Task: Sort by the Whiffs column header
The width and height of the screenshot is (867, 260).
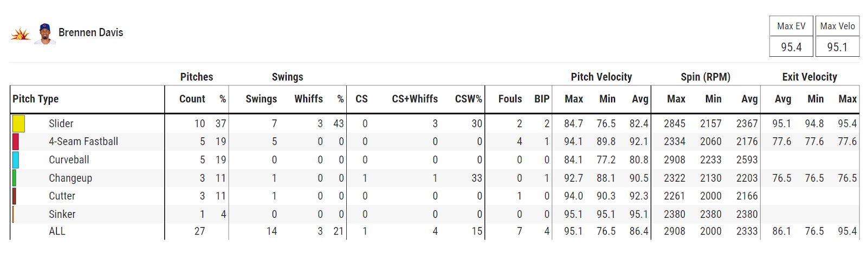Action: (x=308, y=99)
